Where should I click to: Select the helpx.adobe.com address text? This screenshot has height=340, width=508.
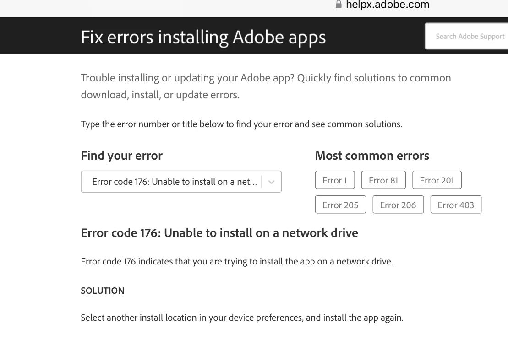(388, 5)
